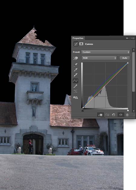Click the Auto button

[125, 58]
